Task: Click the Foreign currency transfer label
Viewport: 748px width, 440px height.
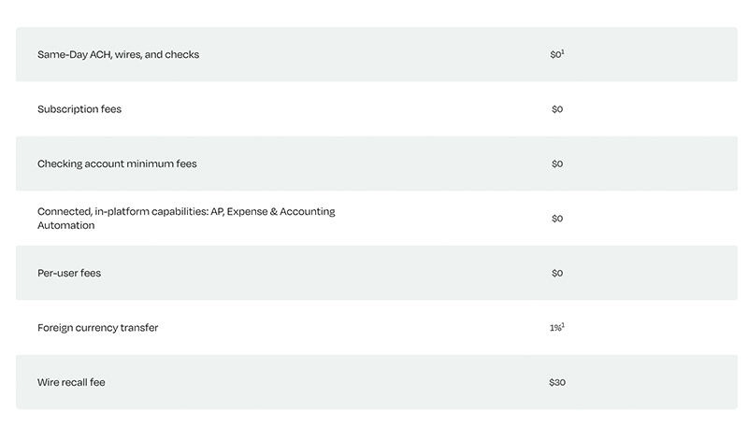Action: tap(98, 328)
